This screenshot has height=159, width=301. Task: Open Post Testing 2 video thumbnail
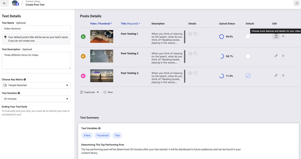102,56
